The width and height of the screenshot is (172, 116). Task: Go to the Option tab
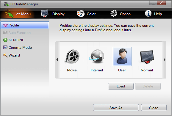[x=121, y=14]
